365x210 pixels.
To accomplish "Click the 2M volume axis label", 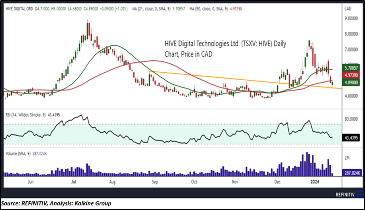I will point(347,158).
